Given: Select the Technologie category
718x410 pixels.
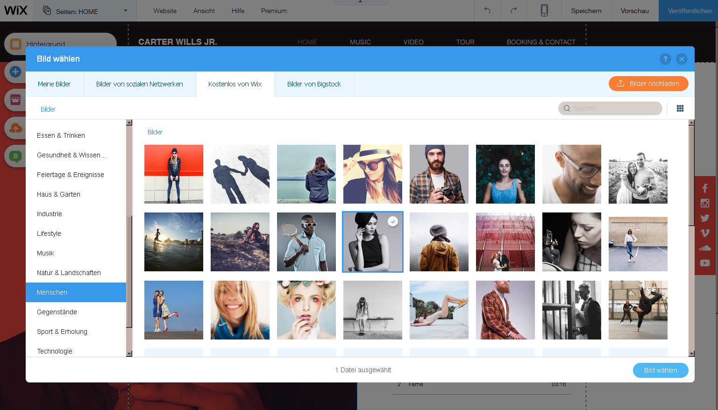Looking at the screenshot, I should pos(76,350).
